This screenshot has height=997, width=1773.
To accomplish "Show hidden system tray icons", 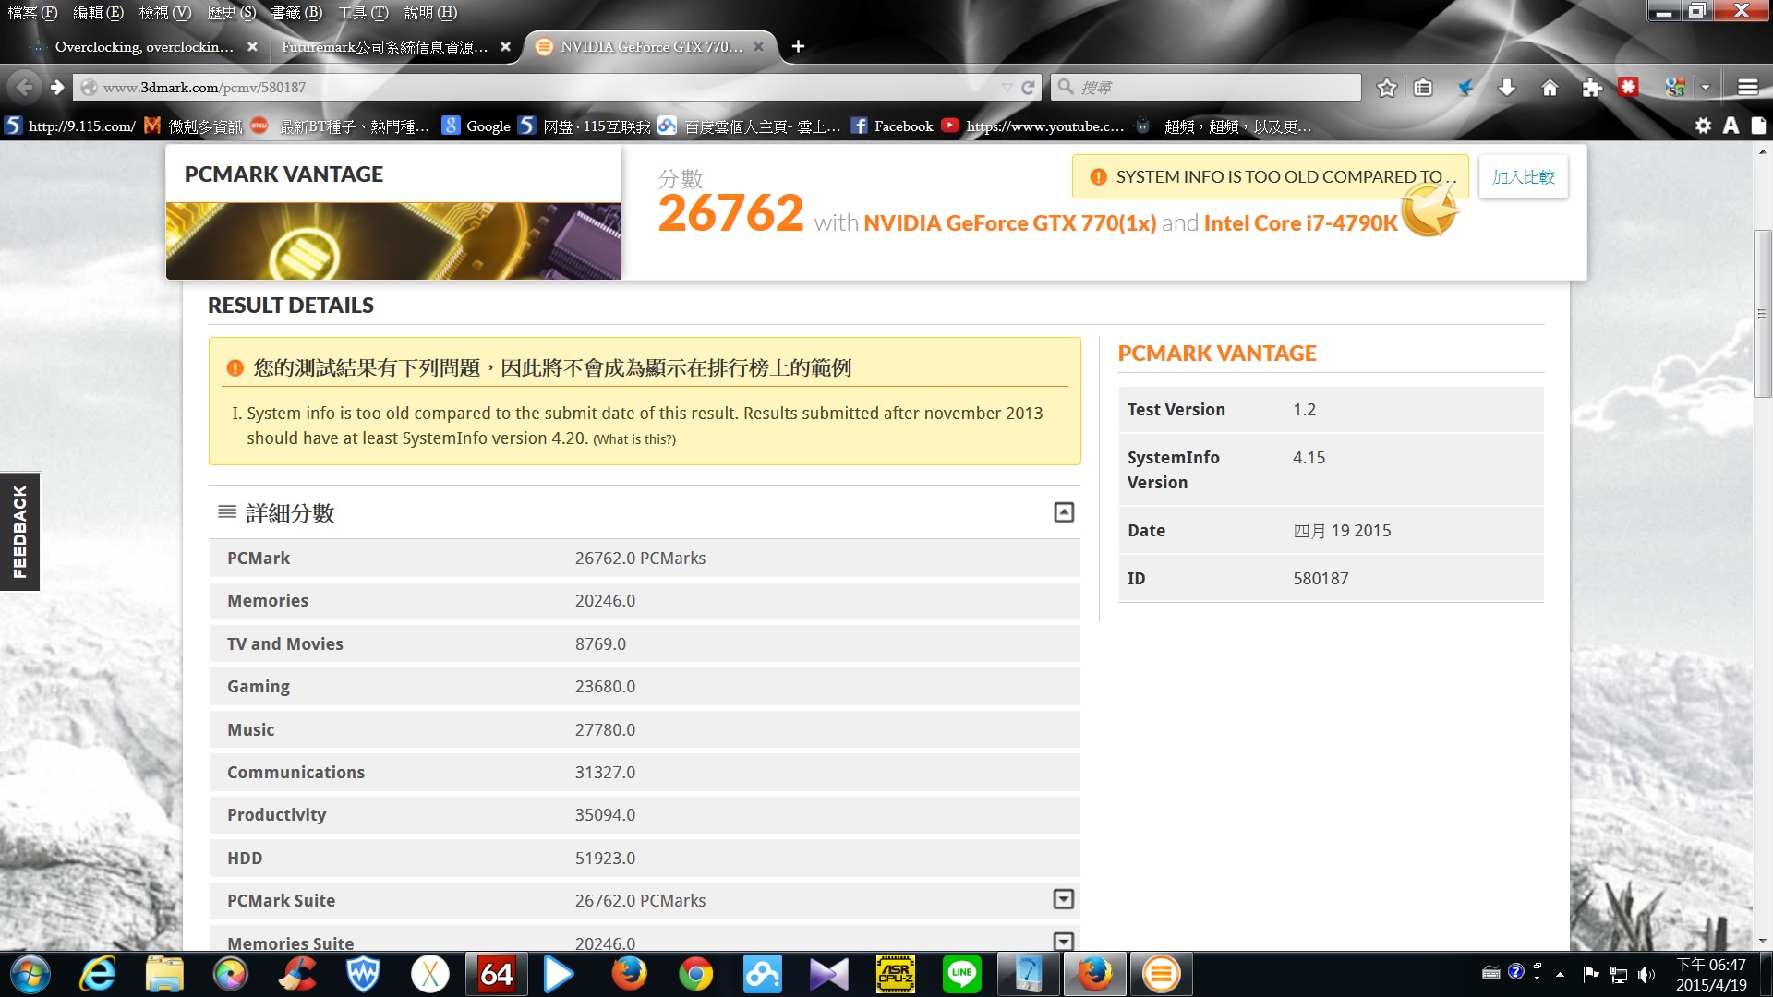I will click(x=1560, y=974).
